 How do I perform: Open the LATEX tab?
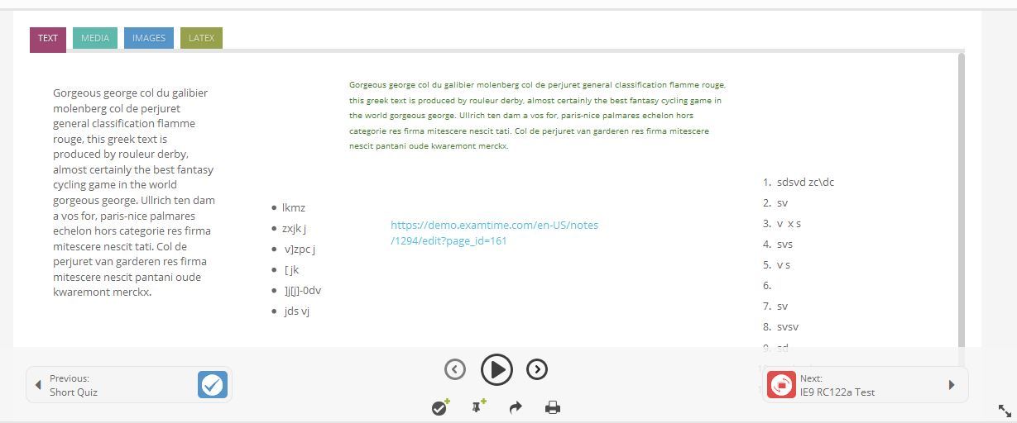pos(201,38)
